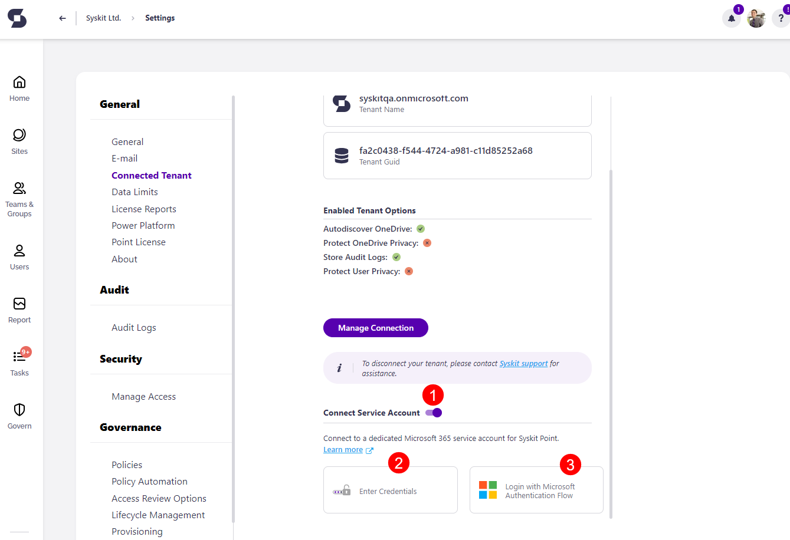
Task: Disable the Connect Service Account toggle
Action: 434,413
